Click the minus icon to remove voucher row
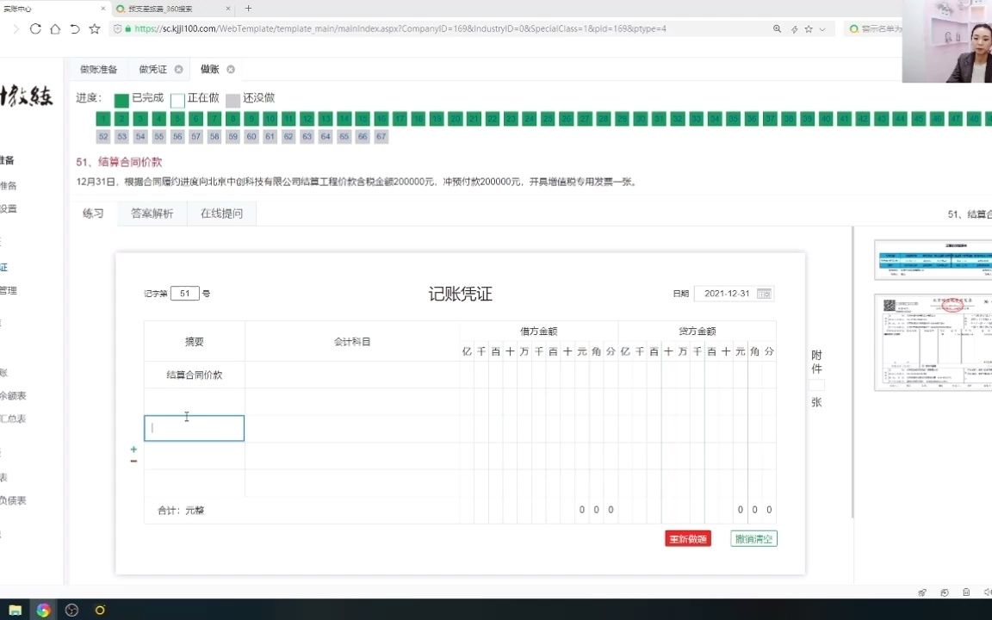 click(x=133, y=462)
